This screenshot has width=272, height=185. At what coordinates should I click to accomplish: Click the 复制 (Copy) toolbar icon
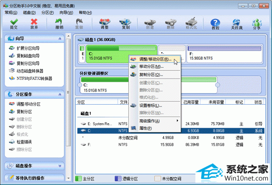click(x=126, y=23)
